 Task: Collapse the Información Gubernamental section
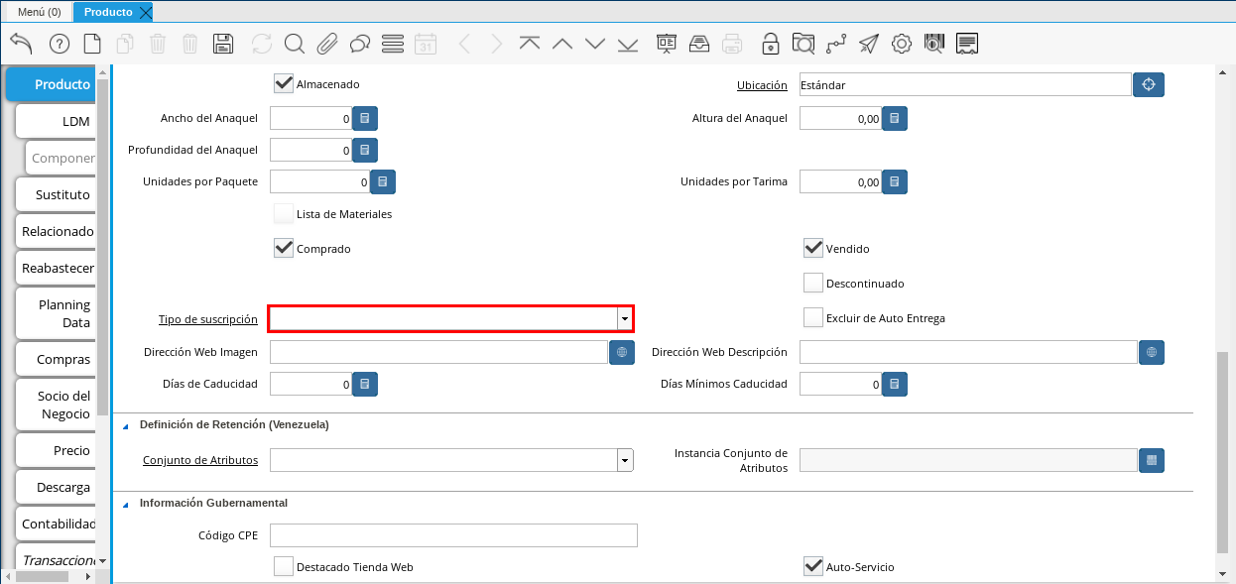[x=125, y=505]
